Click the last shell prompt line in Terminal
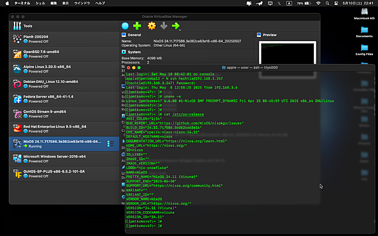 tap(144, 226)
